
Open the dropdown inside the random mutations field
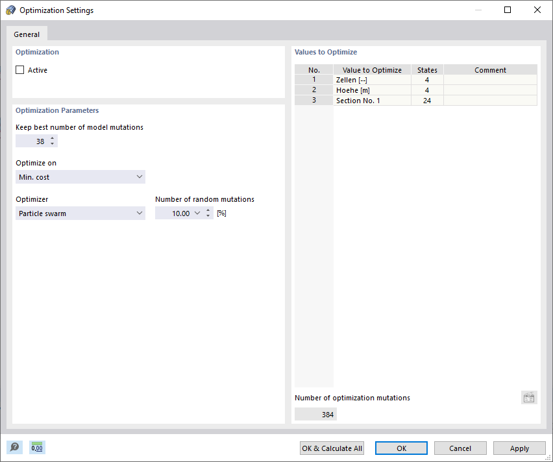(x=197, y=213)
